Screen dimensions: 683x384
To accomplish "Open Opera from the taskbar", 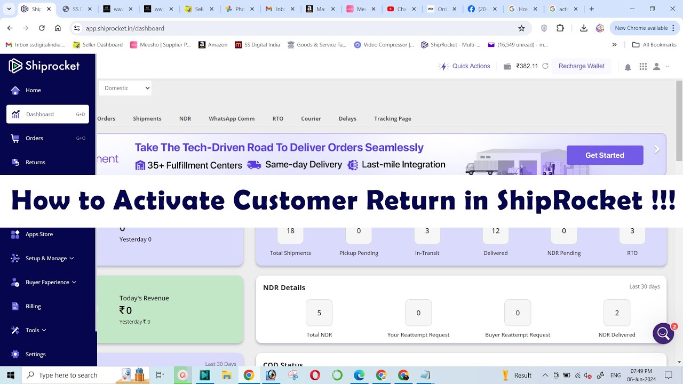I will point(315,375).
